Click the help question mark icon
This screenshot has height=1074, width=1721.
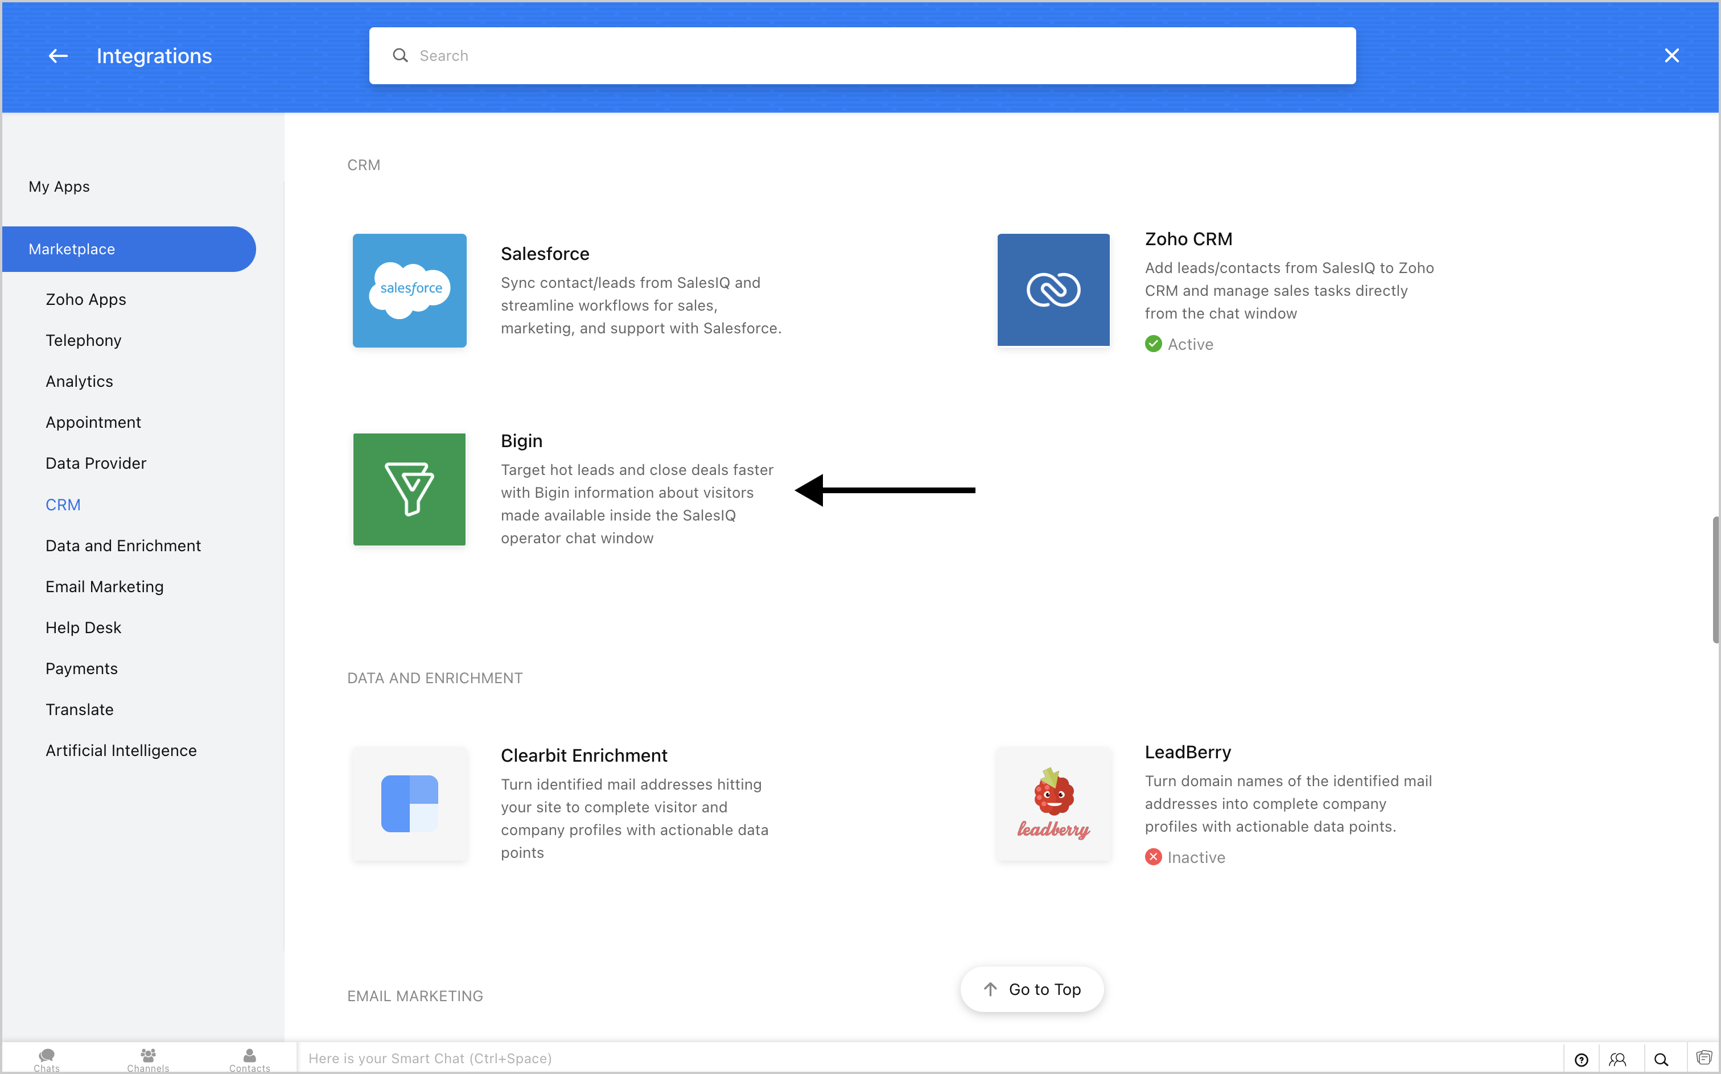(x=1581, y=1059)
